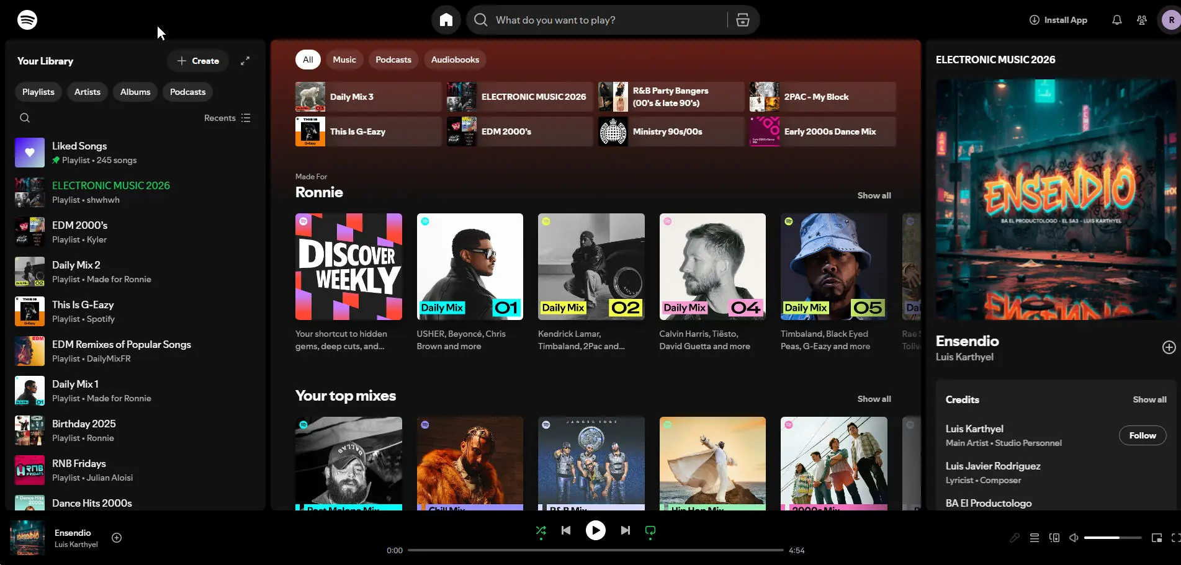
Task: Expand Your Library with the arrows icon
Action: 245,61
